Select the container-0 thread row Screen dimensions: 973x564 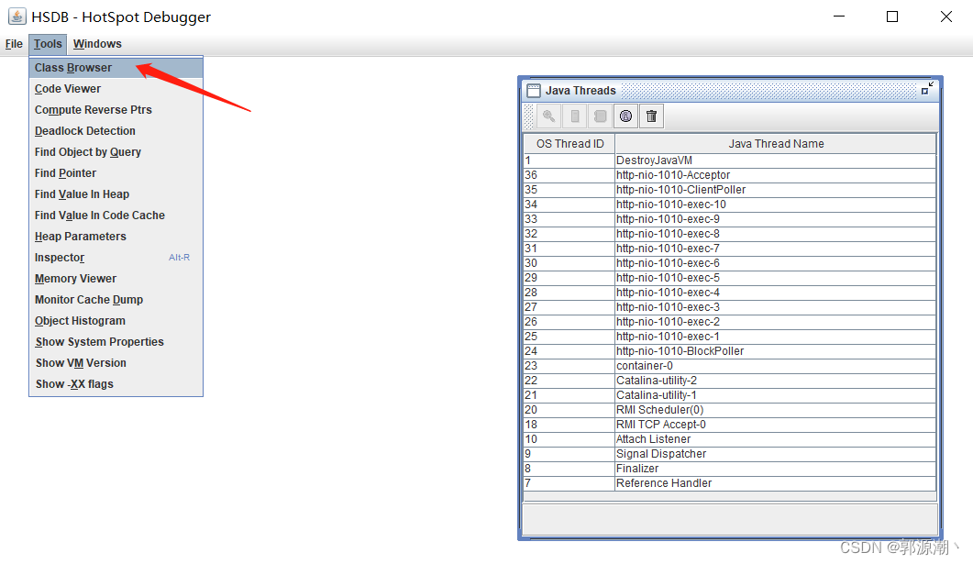[x=730, y=366]
